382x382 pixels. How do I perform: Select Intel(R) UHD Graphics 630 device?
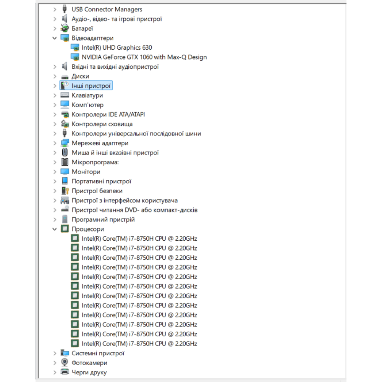coord(117,47)
